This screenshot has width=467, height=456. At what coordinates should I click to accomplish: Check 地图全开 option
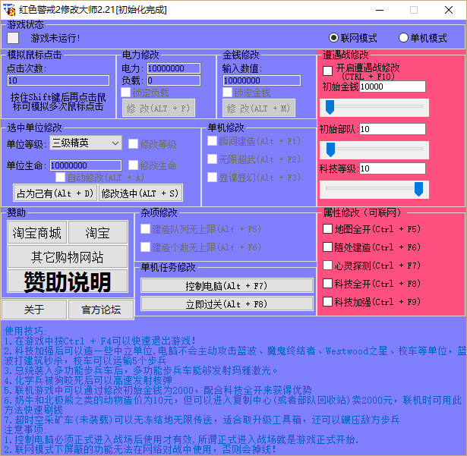[x=327, y=229]
